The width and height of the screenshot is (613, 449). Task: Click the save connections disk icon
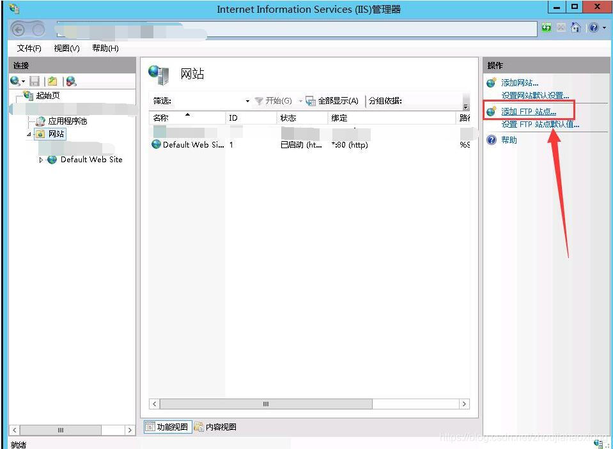coord(35,81)
